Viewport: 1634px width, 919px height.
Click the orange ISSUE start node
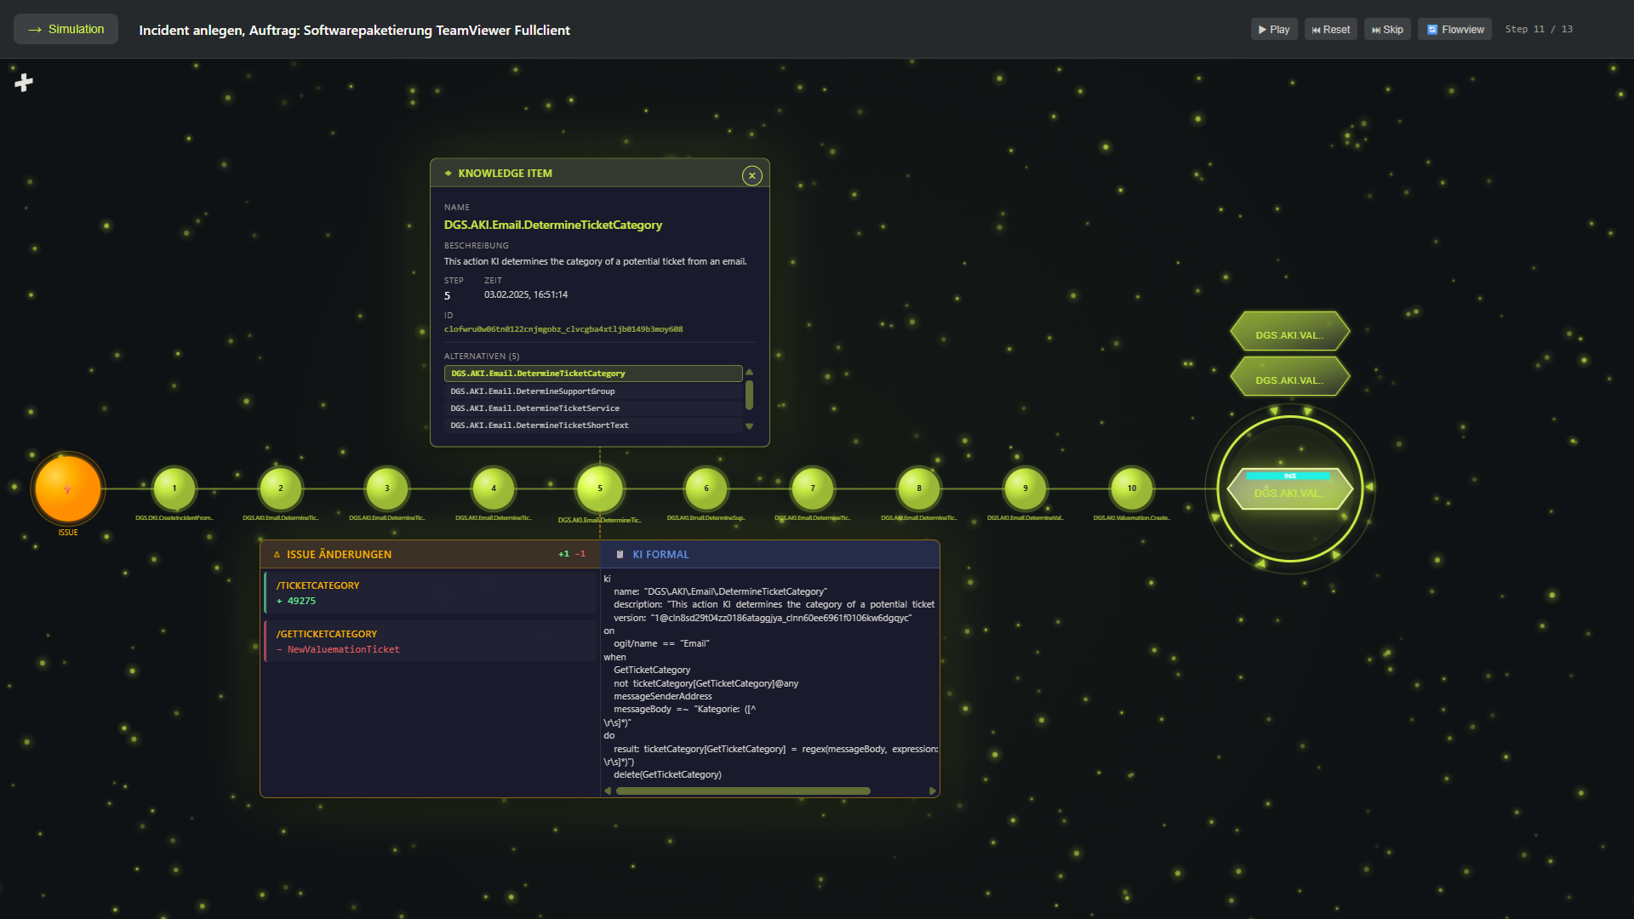[x=68, y=488]
